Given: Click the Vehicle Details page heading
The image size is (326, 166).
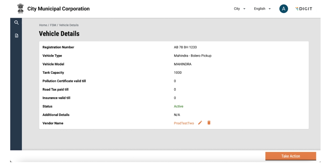Looking at the screenshot, I should (59, 34).
